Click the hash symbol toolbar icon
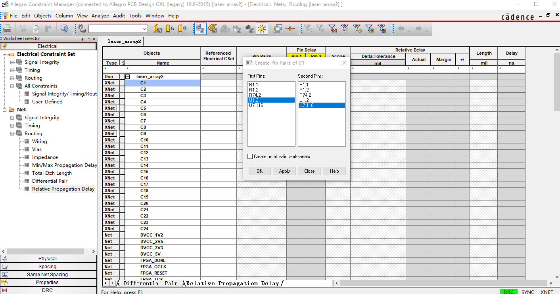Image resolution: width=560 pixels, height=294 pixels. point(249,29)
